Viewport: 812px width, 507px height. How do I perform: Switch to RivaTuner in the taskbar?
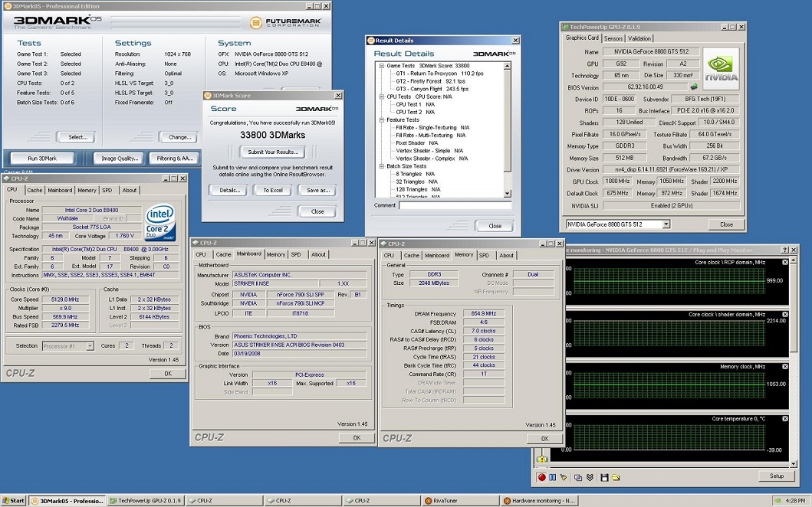pos(460,500)
